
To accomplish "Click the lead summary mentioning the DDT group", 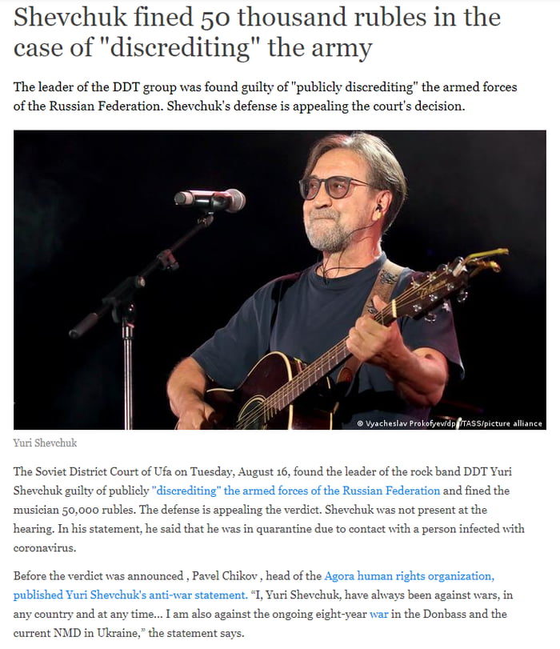I will point(264,98).
